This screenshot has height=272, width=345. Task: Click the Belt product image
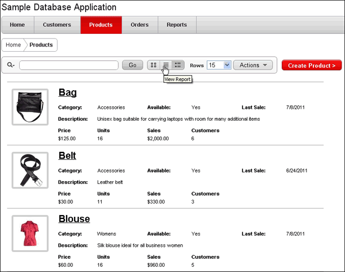point(30,170)
